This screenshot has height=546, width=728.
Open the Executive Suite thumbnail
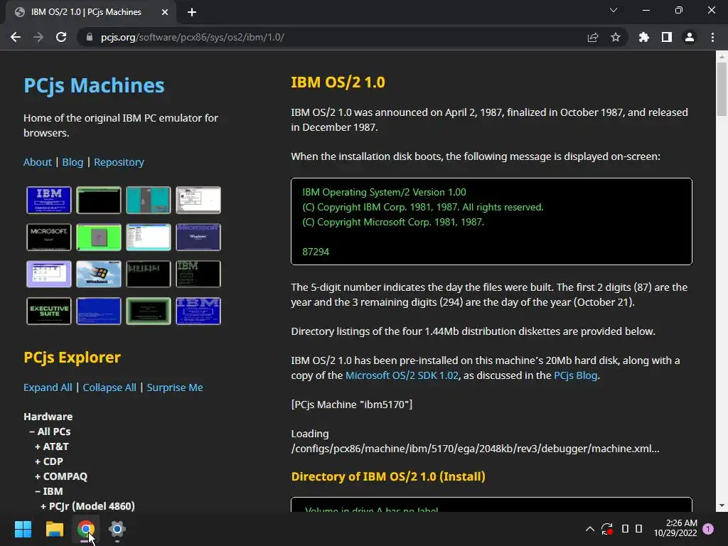click(49, 311)
